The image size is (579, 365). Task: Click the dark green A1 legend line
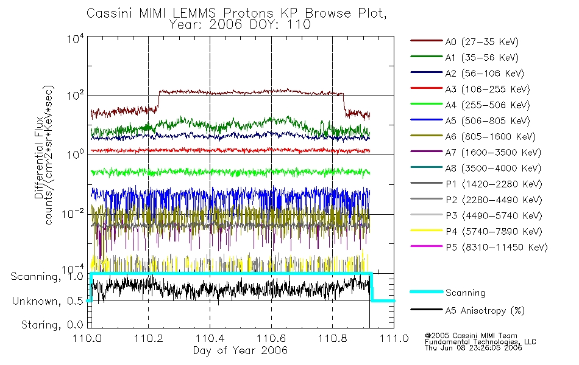(x=427, y=57)
